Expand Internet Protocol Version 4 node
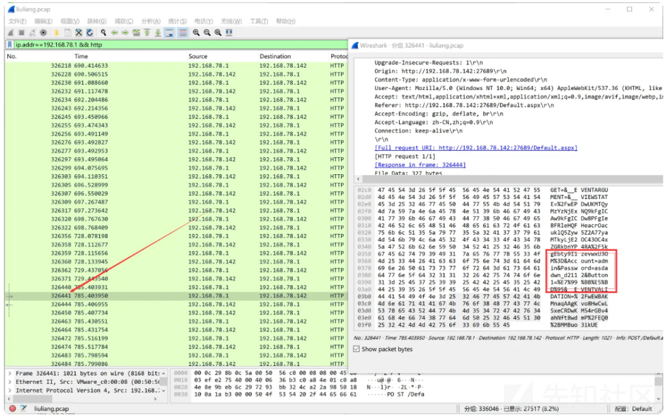666x417 pixels. [10, 391]
